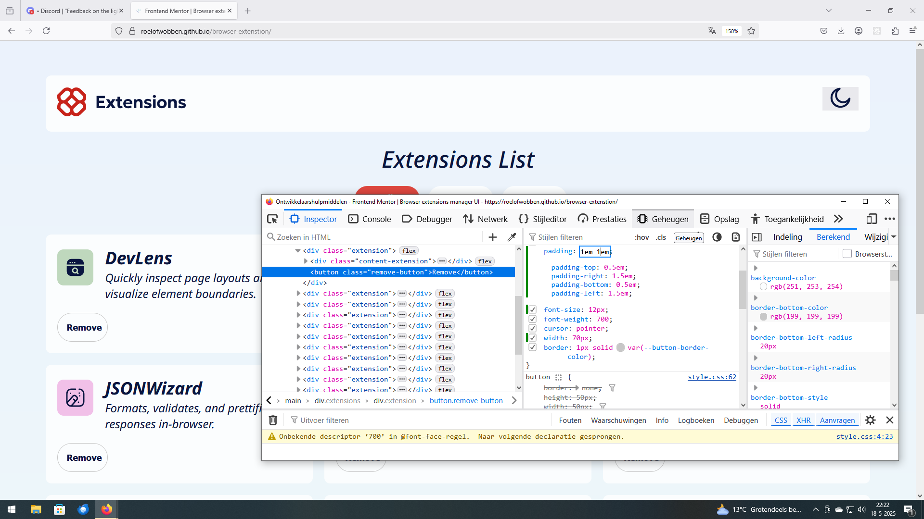Click the eyedropper color picker icon
The width and height of the screenshot is (924, 519).
tap(512, 237)
